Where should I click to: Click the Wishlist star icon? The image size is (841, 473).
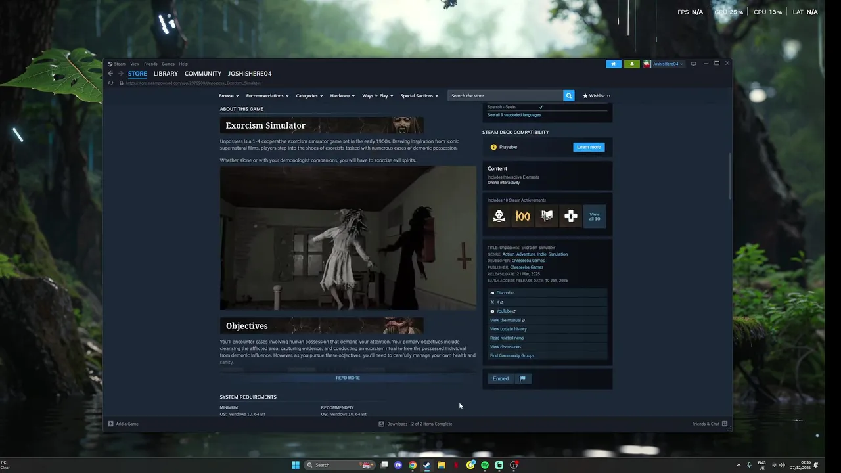point(585,95)
